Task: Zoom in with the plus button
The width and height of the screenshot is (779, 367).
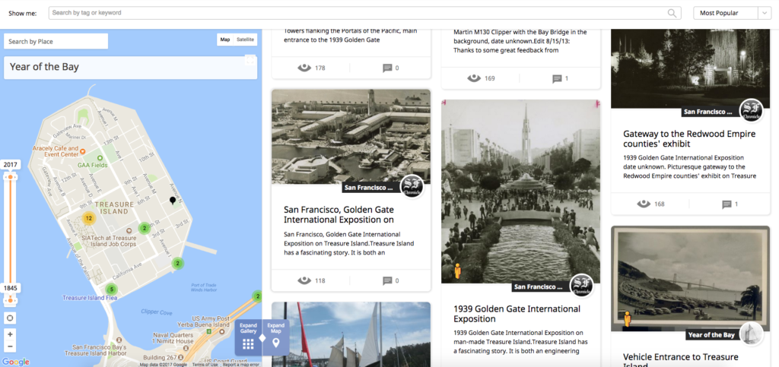Action: [11, 334]
